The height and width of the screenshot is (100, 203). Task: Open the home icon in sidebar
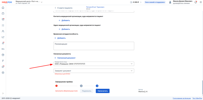(x=3, y=8)
